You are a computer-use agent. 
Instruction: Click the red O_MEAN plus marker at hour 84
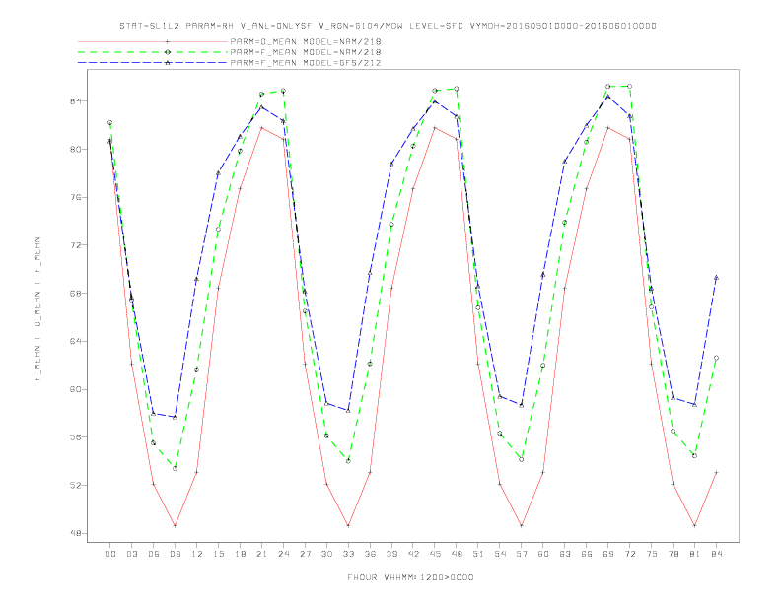pyautogui.click(x=716, y=472)
